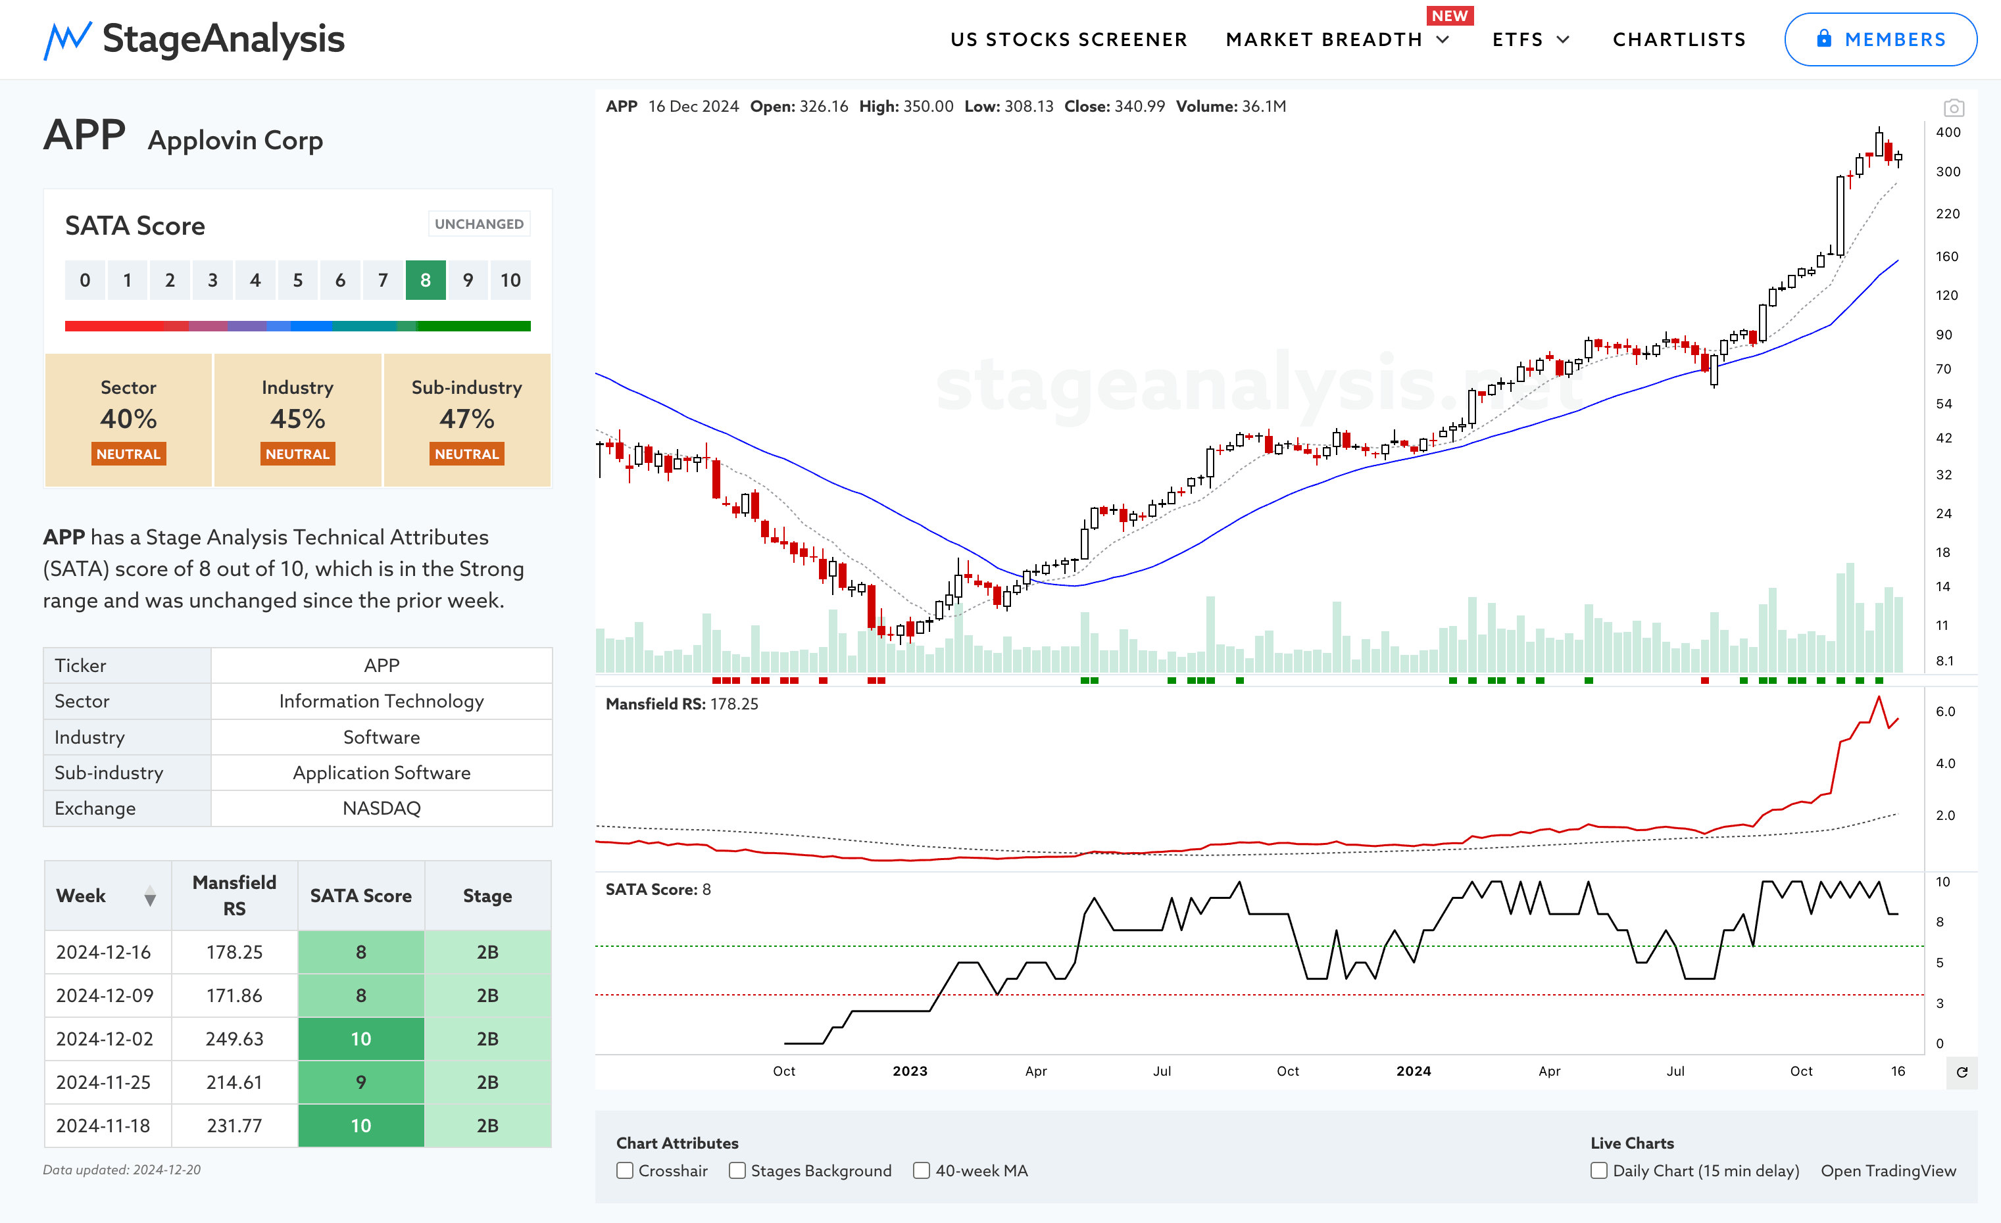Click the Stage column header
This screenshot has width=2001, height=1223.
tap(487, 895)
